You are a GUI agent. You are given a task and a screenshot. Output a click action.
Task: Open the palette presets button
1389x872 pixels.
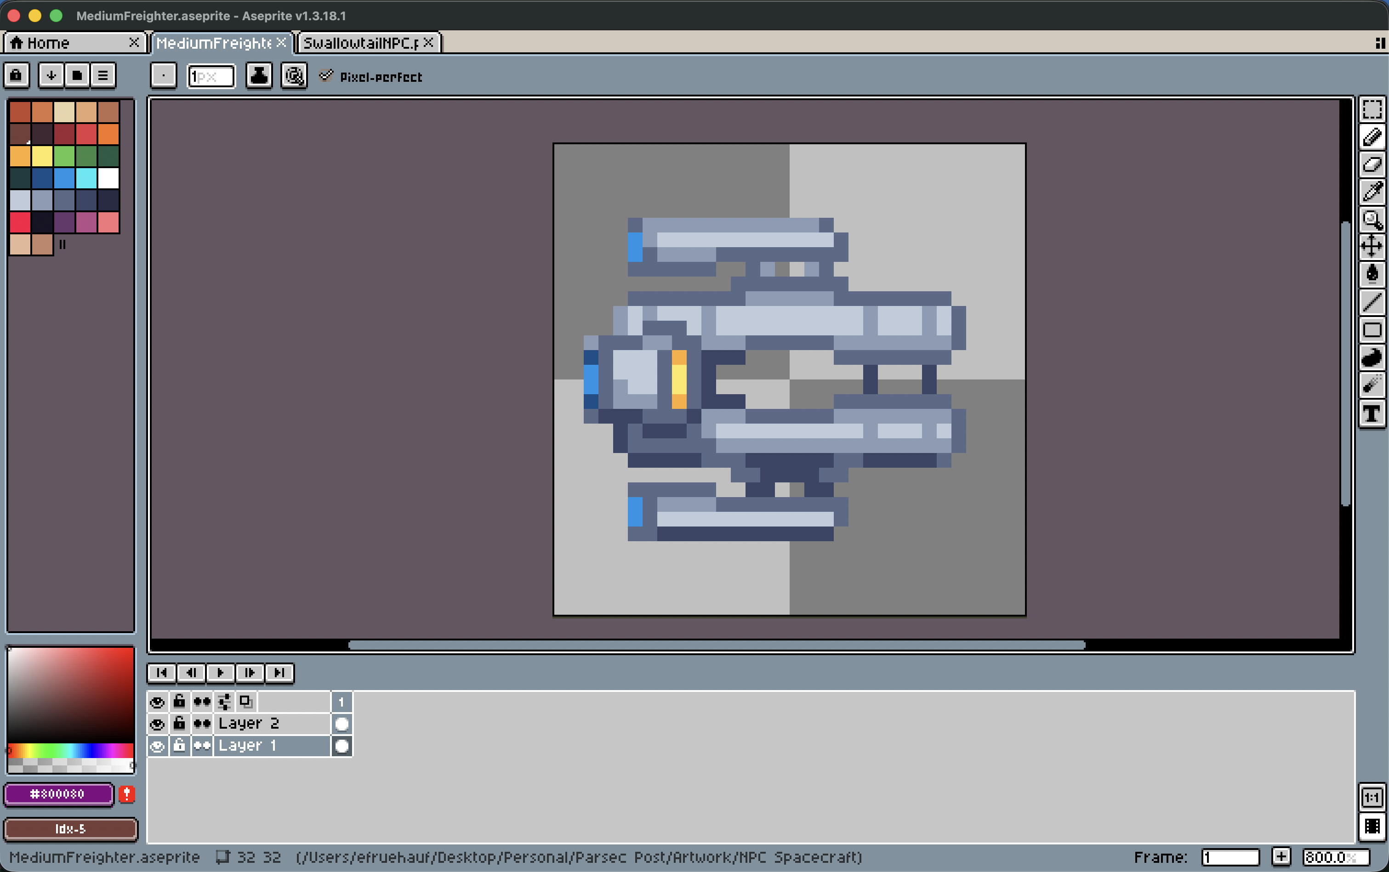click(77, 75)
